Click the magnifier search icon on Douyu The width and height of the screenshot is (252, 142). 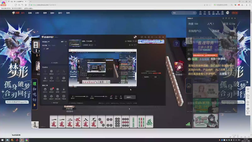tap(194, 13)
